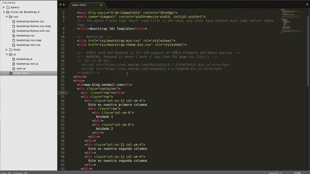Close the index.html tab via its dot
The width and height of the screenshot is (310, 174).
101,5
